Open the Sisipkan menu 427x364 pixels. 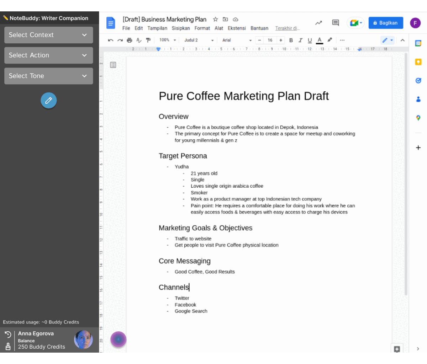click(x=181, y=28)
